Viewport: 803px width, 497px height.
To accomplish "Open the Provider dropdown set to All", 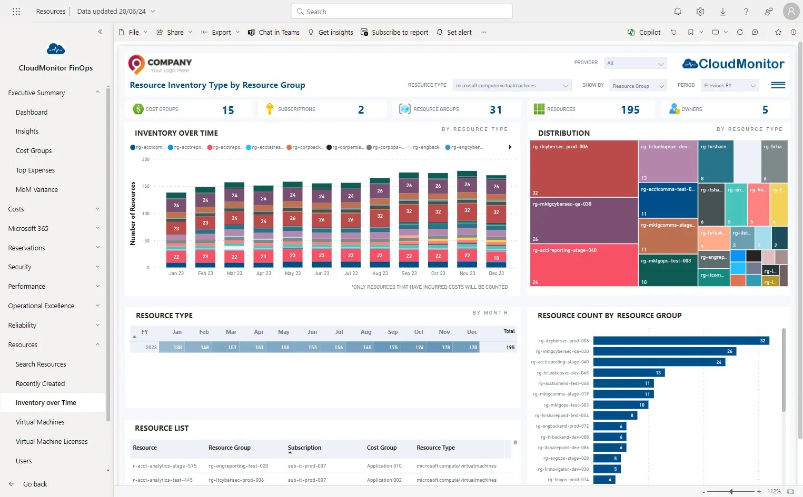I will [636, 63].
